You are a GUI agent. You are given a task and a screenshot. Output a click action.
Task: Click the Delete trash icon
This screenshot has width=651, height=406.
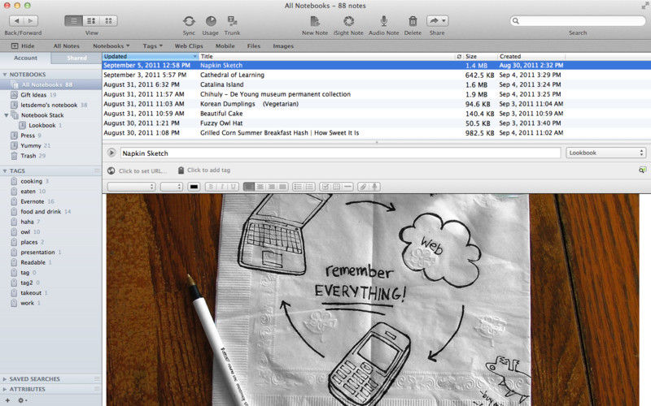413,21
